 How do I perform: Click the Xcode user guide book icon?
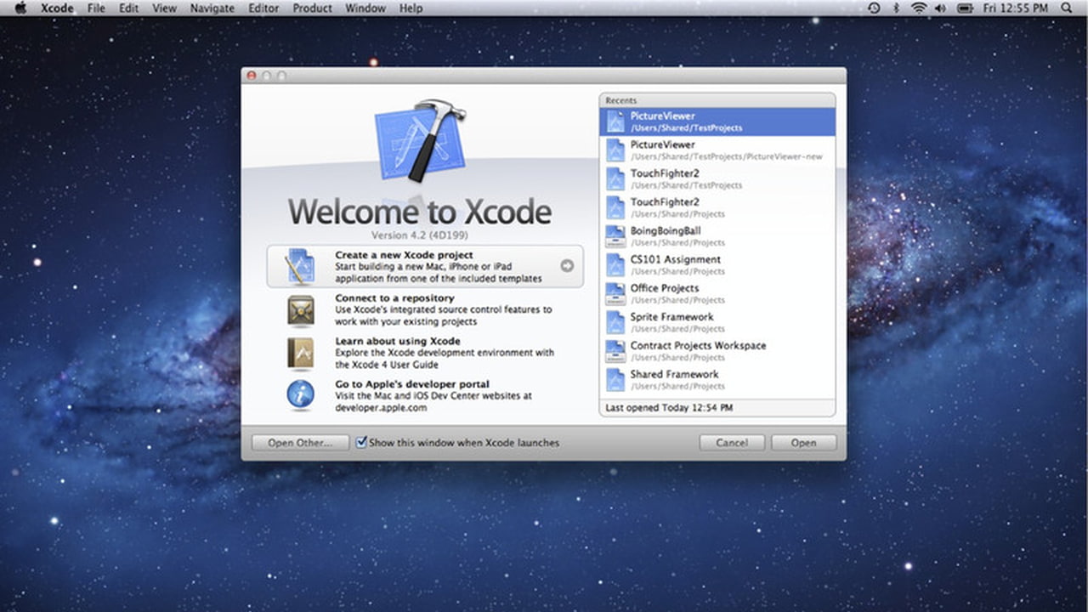point(301,353)
